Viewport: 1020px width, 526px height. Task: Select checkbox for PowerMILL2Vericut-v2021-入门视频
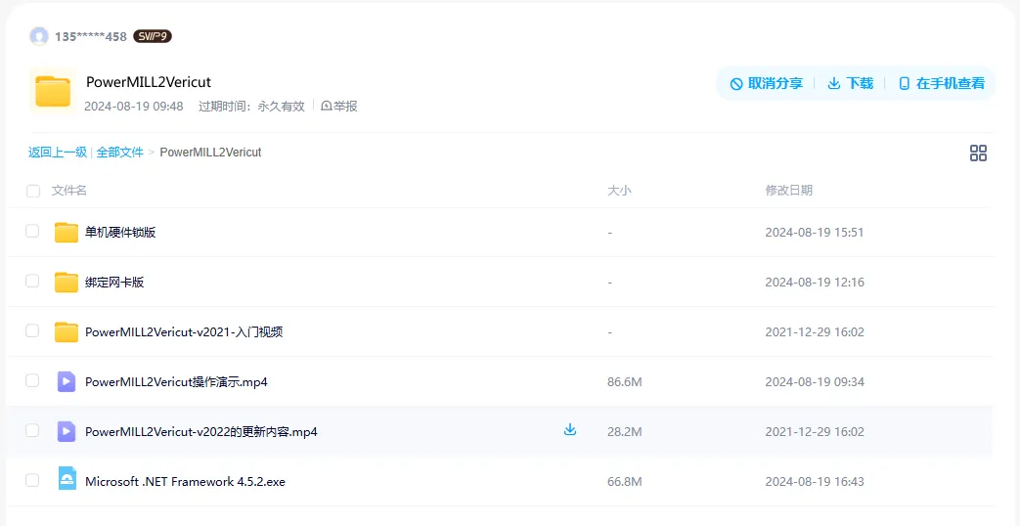pyautogui.click(x=32, y=331)
